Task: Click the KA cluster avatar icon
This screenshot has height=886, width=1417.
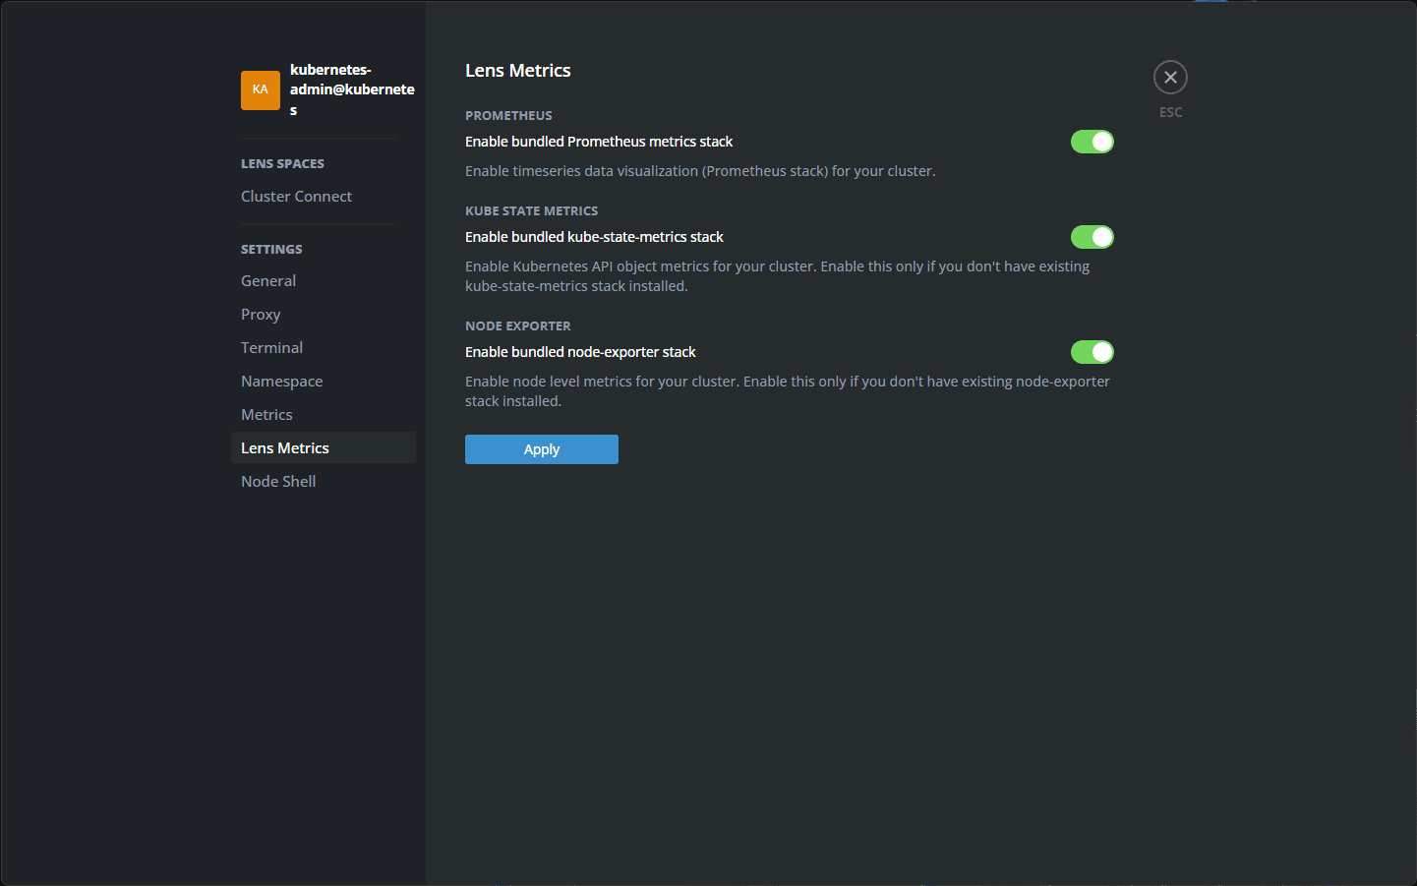Action: [x=260, y=89]
